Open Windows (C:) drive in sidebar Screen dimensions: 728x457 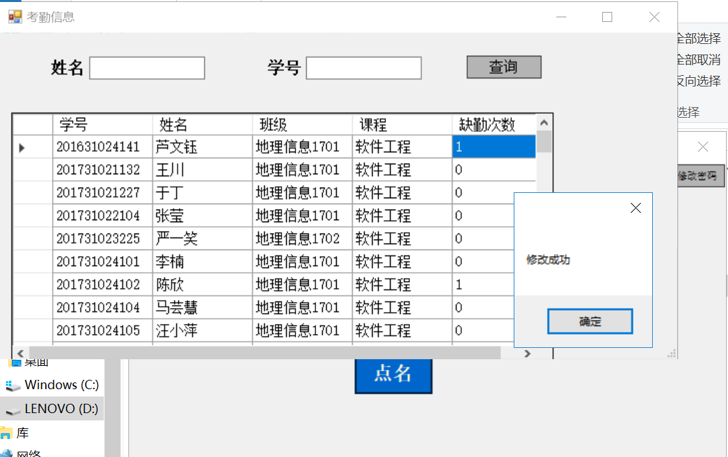pos(61,384)
